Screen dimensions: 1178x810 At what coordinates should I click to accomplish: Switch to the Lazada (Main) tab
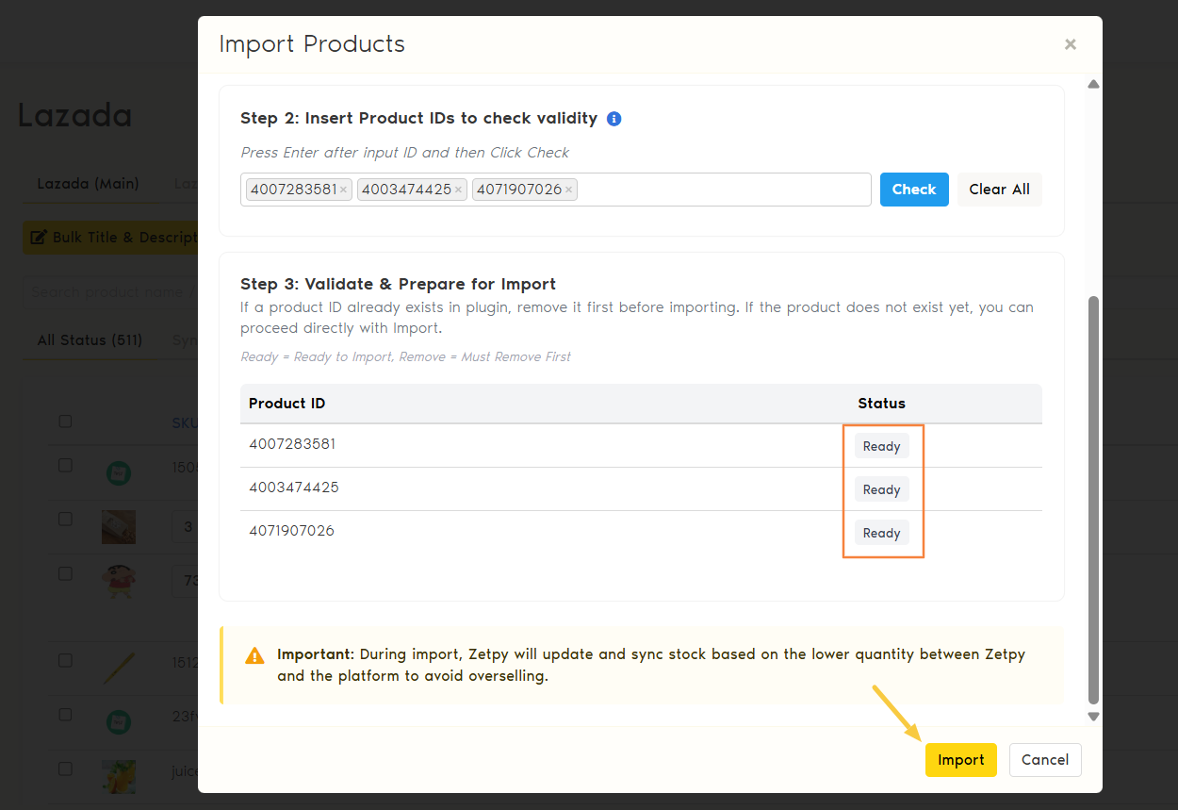(88, 183)
